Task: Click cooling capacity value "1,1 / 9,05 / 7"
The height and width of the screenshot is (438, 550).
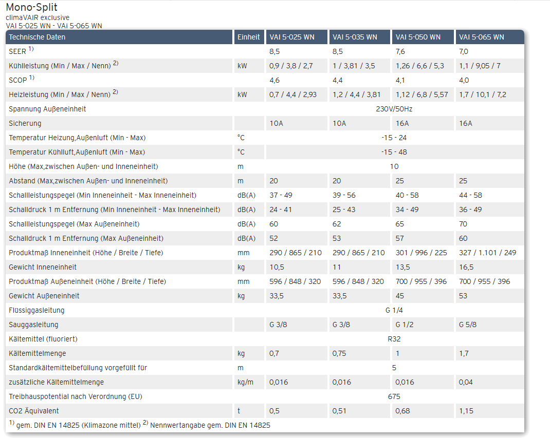Action: coord(480,66)
